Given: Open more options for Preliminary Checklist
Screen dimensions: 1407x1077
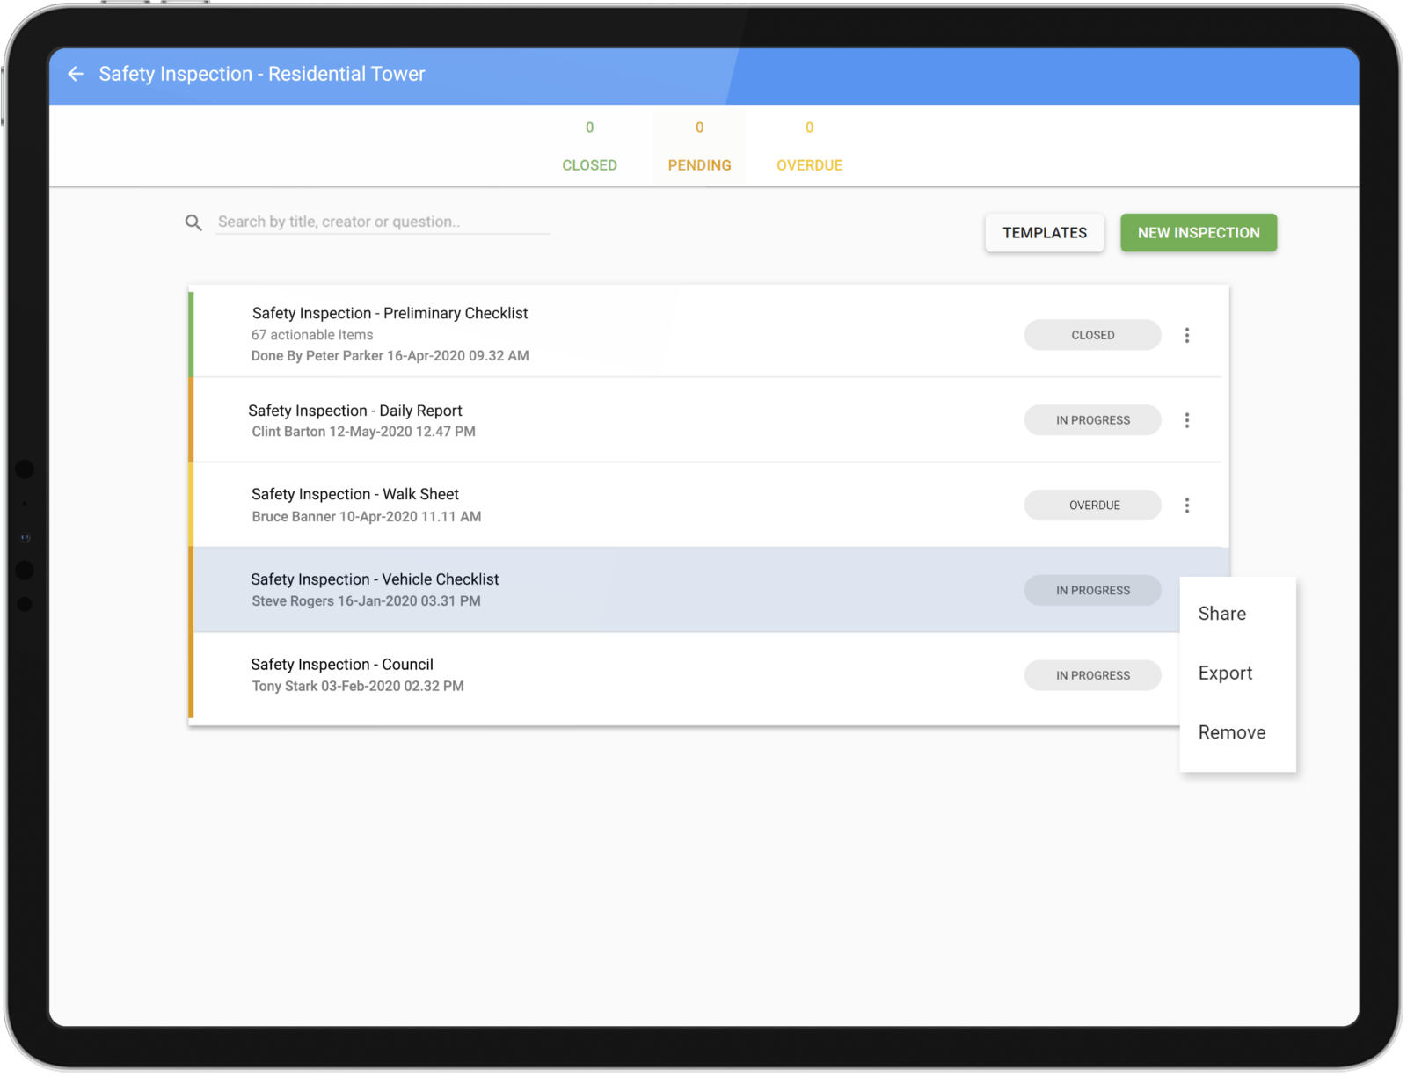Looking at the screenshot, I should pyautogui.click(x=1186, y=335).
